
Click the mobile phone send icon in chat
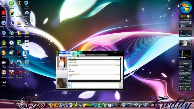point(69,85)
